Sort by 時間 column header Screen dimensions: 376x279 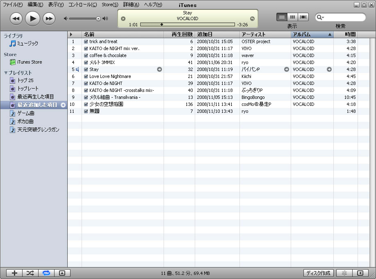tap(346, 34)
